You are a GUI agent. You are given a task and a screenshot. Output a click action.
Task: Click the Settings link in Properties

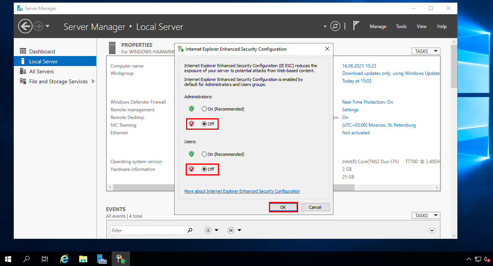point(350,110)
